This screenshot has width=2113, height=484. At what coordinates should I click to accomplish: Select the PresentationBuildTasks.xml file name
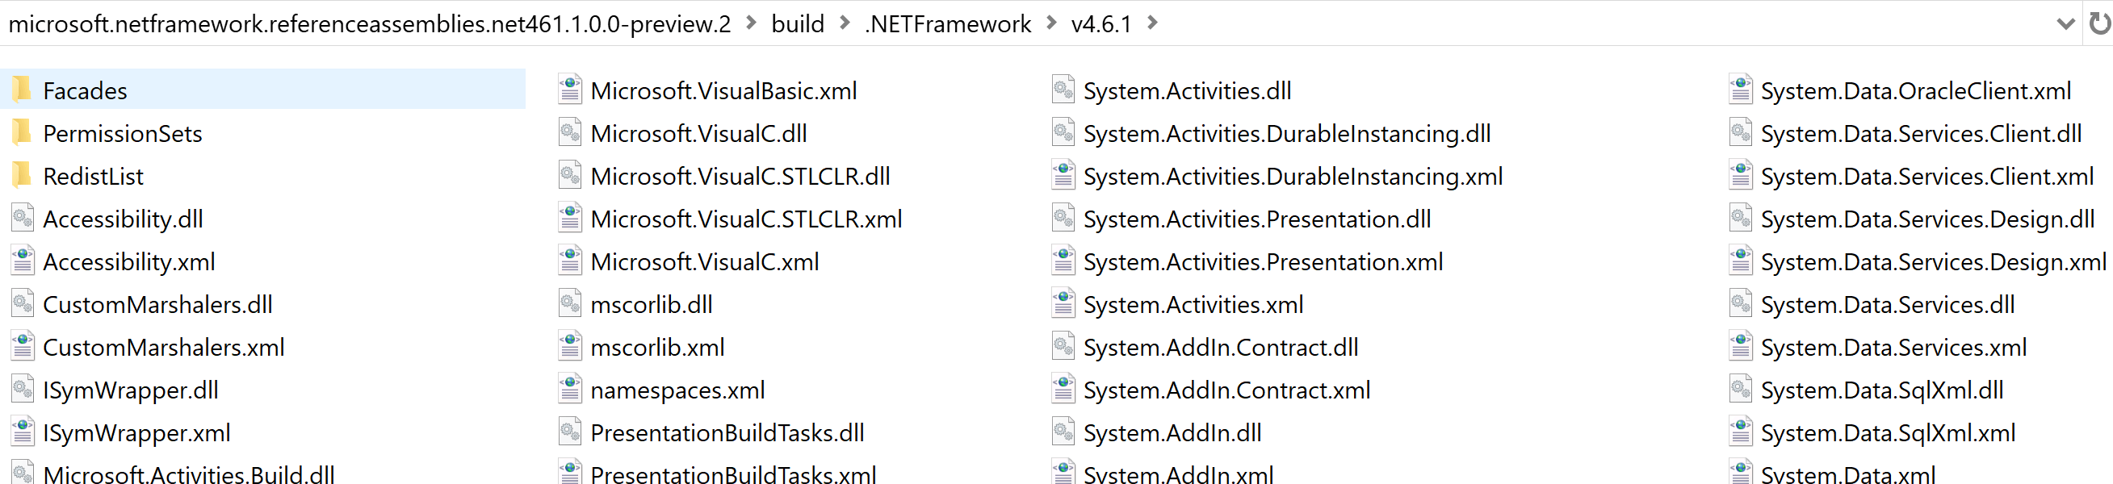click(733, 474)
